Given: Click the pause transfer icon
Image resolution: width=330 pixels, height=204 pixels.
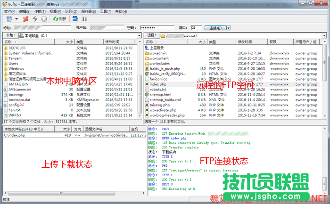Looking at the screenshot, I should click(84, 19).
